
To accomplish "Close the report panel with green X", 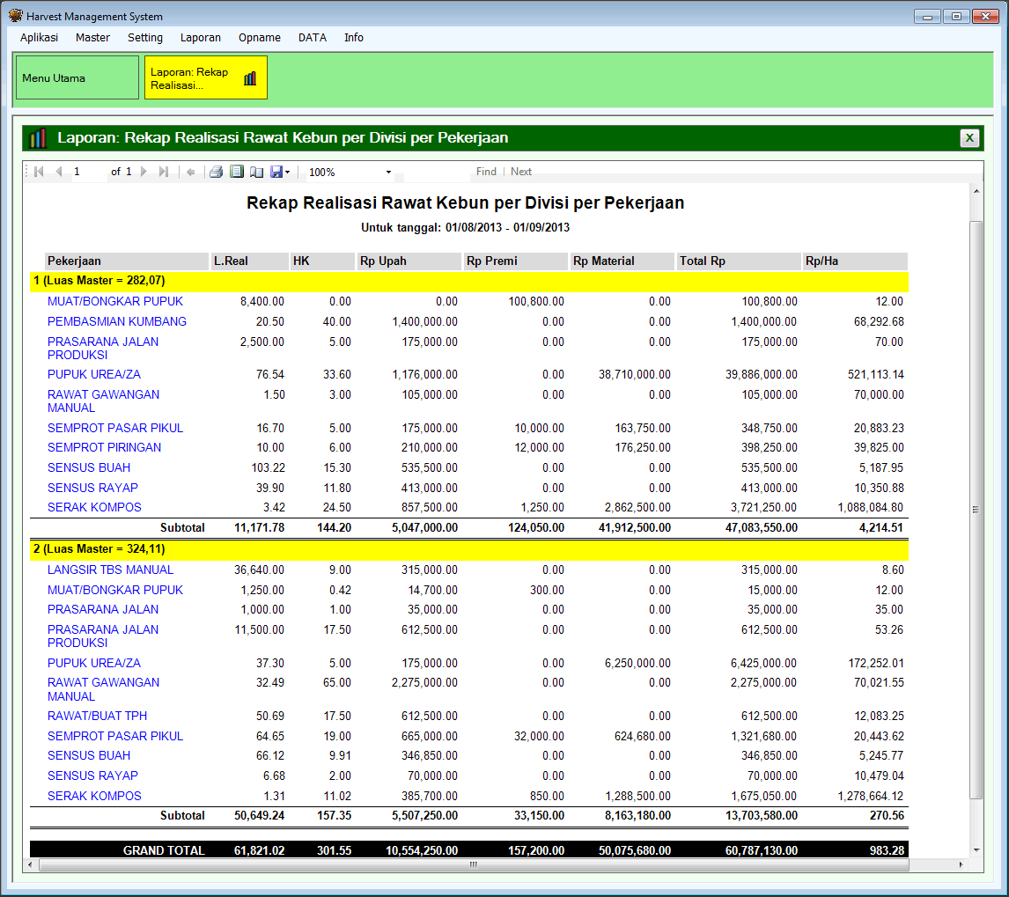I will [969, 137].
